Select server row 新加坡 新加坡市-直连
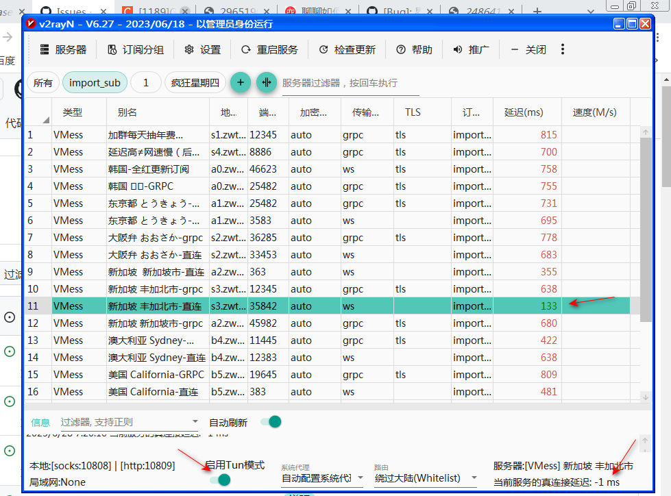The height and width of the screenshot is (496, 671). tap(327, 272)
